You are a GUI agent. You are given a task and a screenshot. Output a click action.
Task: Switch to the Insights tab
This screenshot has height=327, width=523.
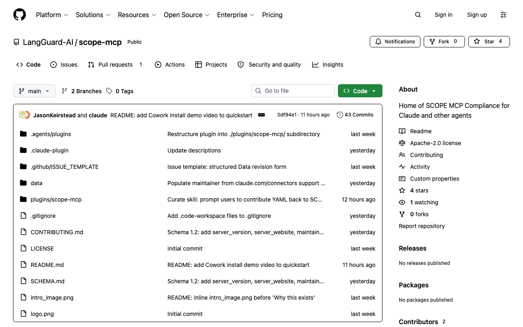[x=328, y=65]
